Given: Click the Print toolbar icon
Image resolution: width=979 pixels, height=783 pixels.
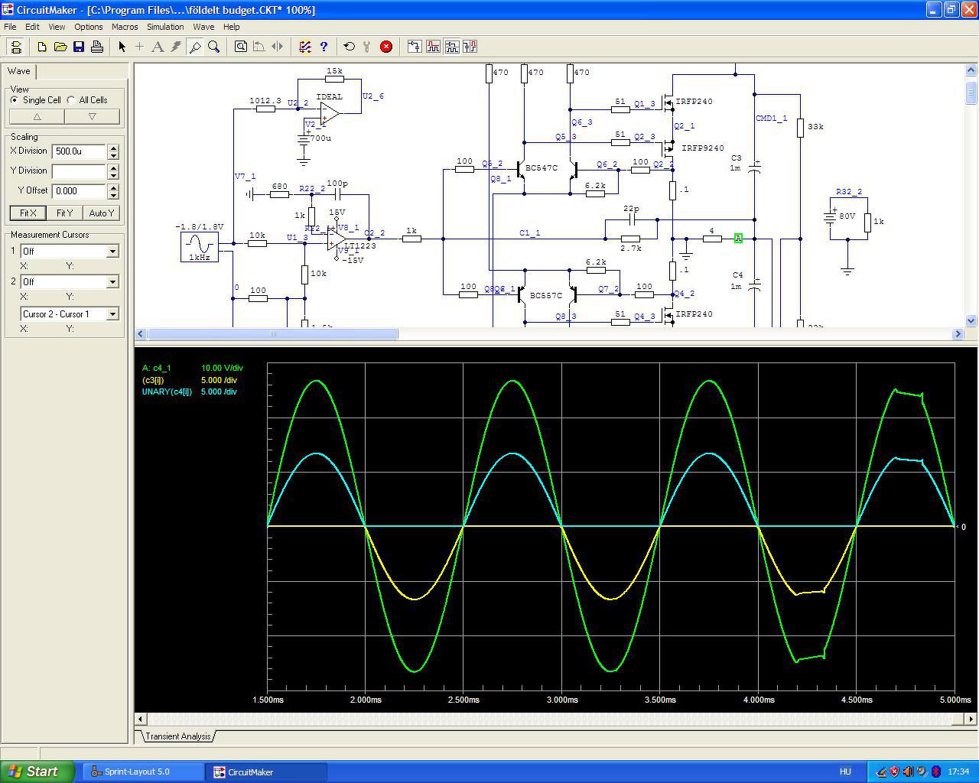Looking at the screenshot, I should pyautogui.click(x=97, y=47).
